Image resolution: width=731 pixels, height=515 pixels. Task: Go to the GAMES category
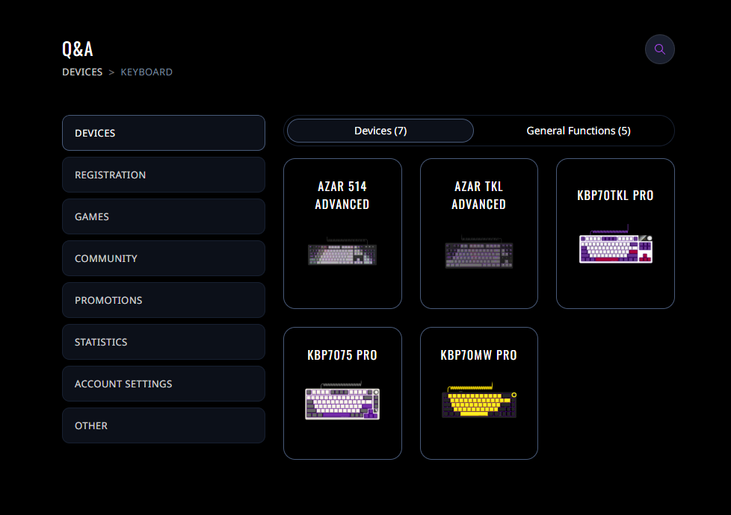click(x=163, y=216)
